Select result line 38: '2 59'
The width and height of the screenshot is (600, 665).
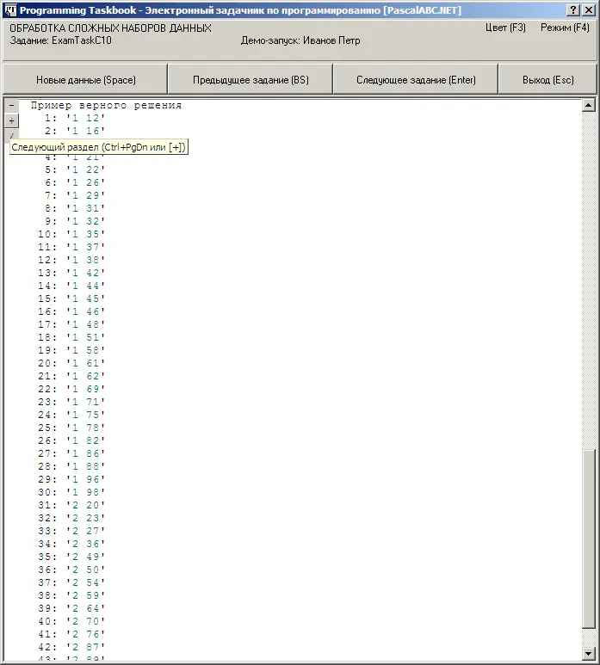point(71,595)
